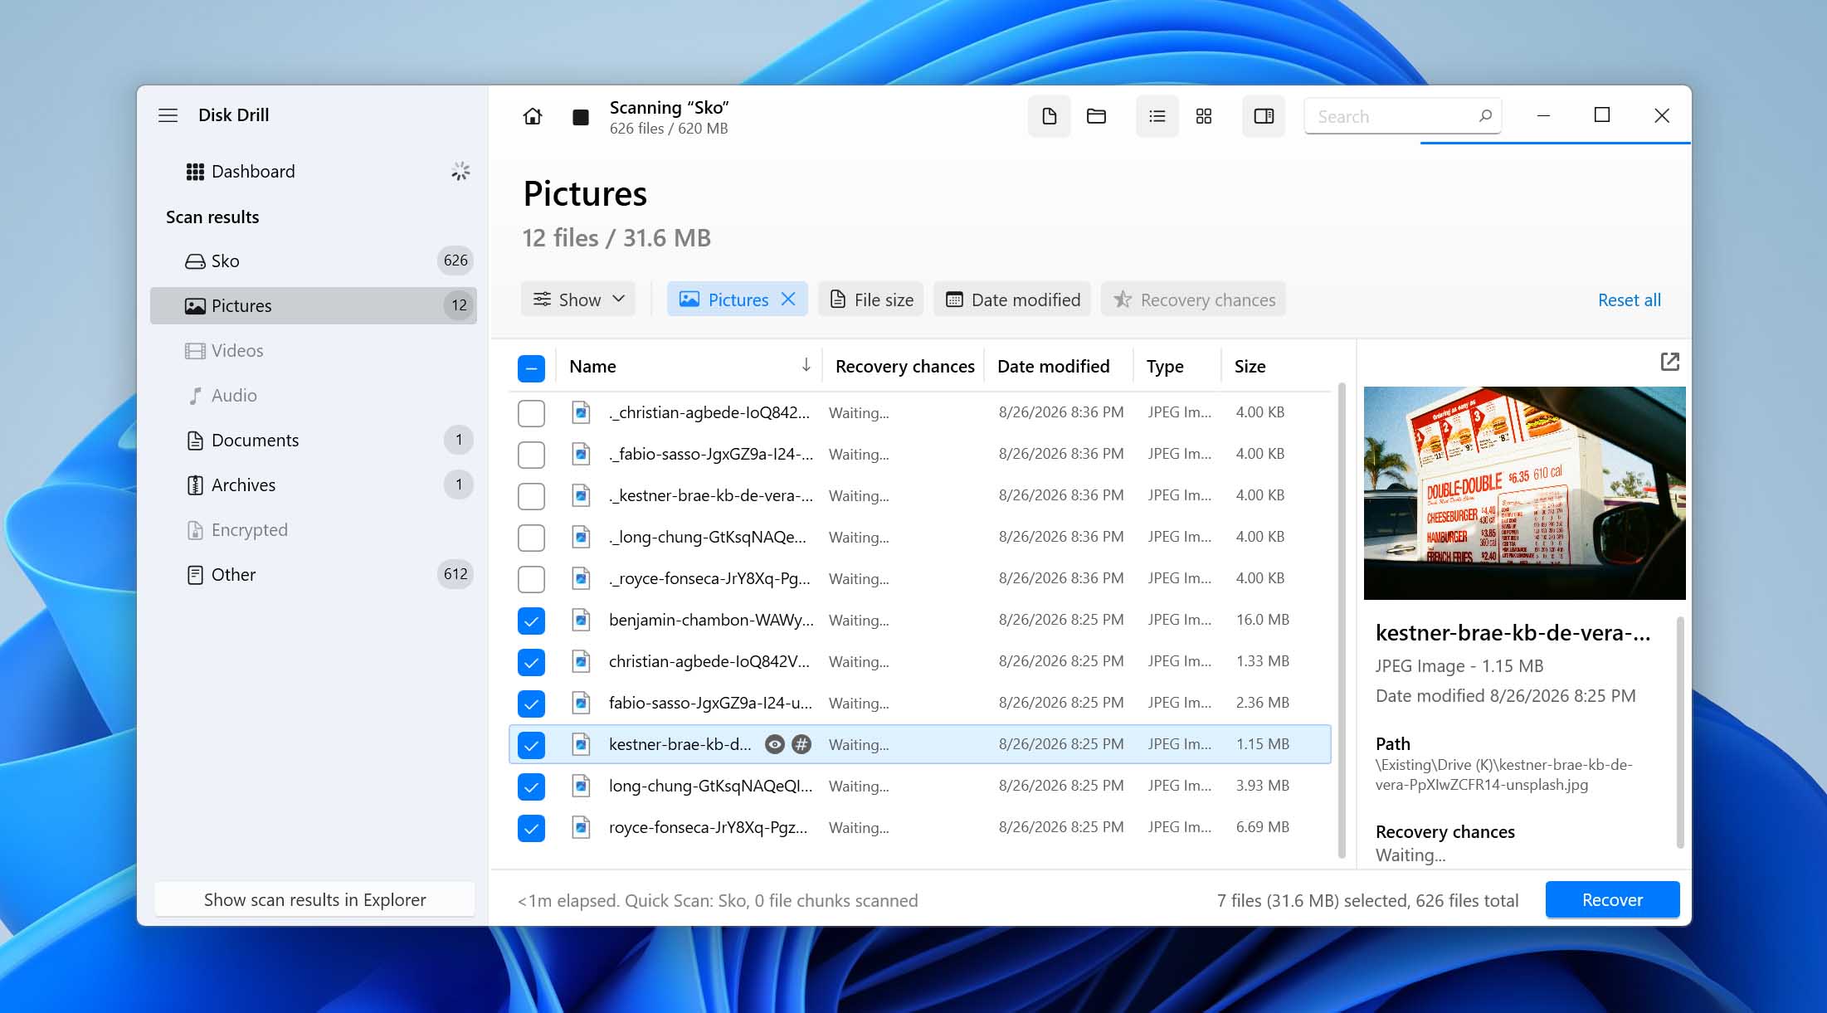
Task: Select the Other category in sidebar
Action: [314, 574]
